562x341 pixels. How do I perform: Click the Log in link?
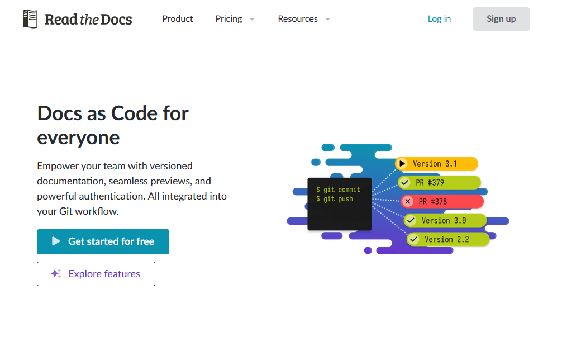pos(439,19)
